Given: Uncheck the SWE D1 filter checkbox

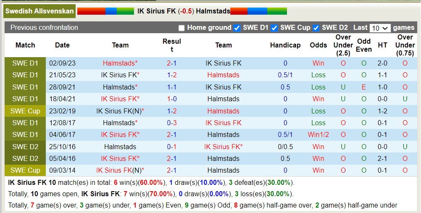Looking at the screenshot, I should (x=237, y=28).
